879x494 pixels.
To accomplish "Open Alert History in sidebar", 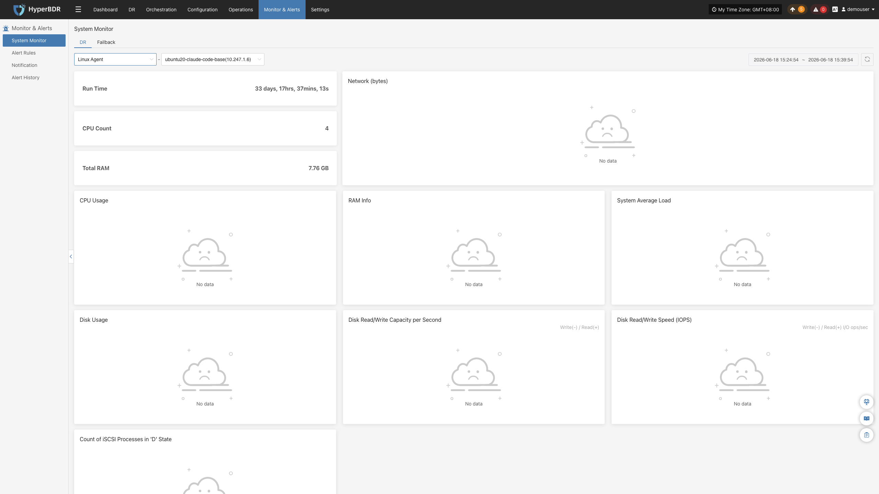I will 25,78.
